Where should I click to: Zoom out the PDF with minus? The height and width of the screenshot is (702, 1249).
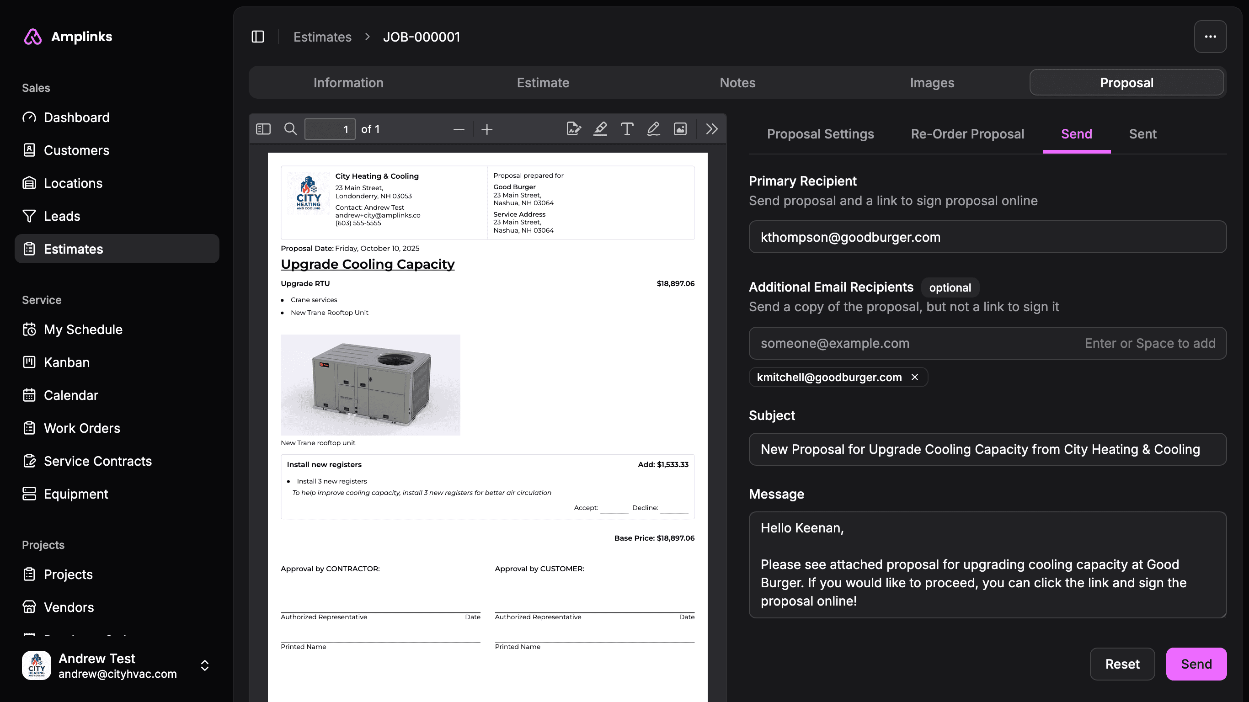(x=459, y=129)
